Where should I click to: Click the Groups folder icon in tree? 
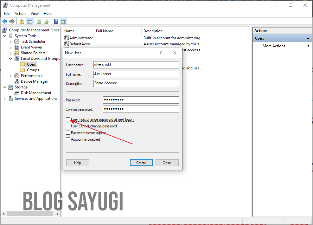[22, 70]
